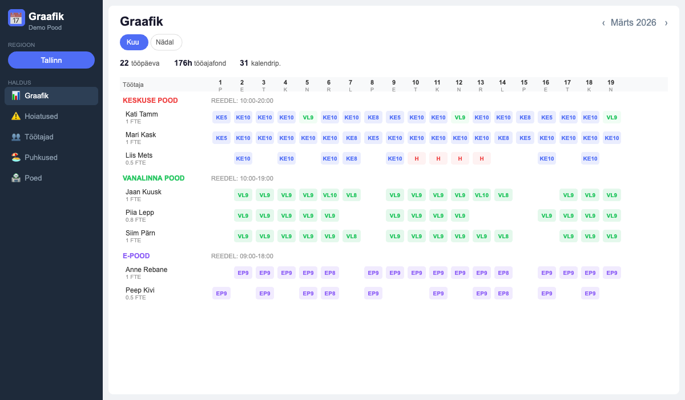Click the store icon next to Poed
Screen dimensions: 685x400
pyautogui.click(x=15, y=178)
